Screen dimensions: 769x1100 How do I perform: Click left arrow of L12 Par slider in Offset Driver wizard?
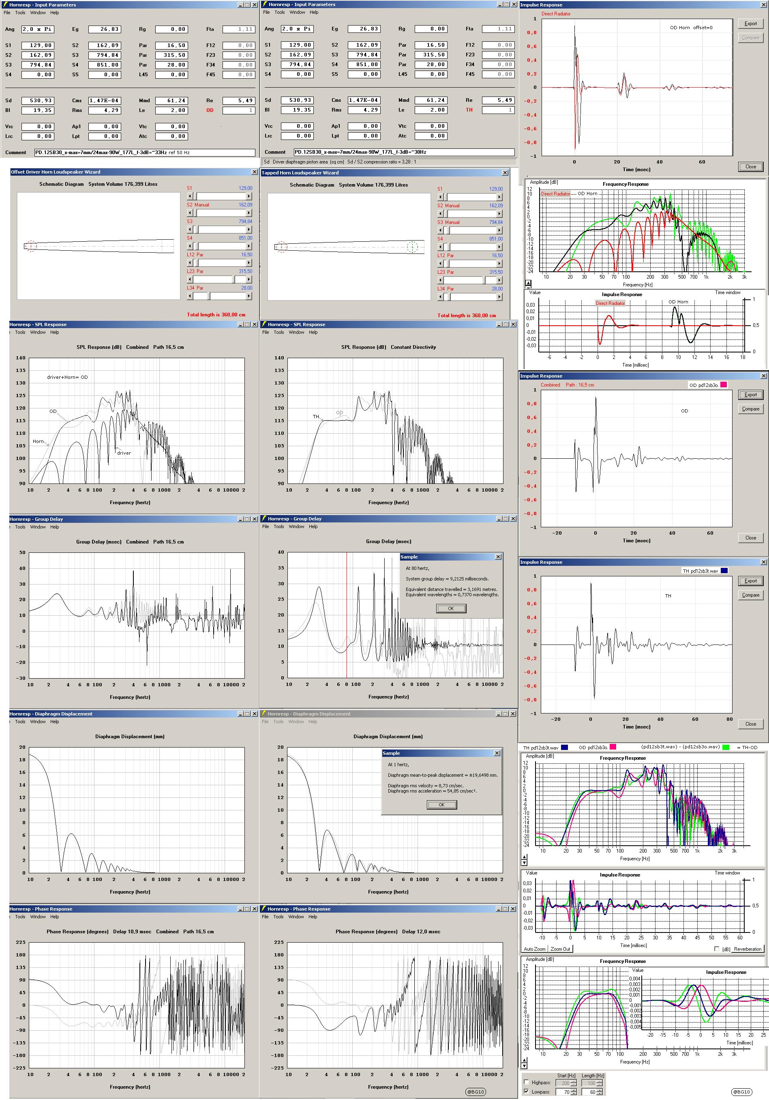click(190, 262)
